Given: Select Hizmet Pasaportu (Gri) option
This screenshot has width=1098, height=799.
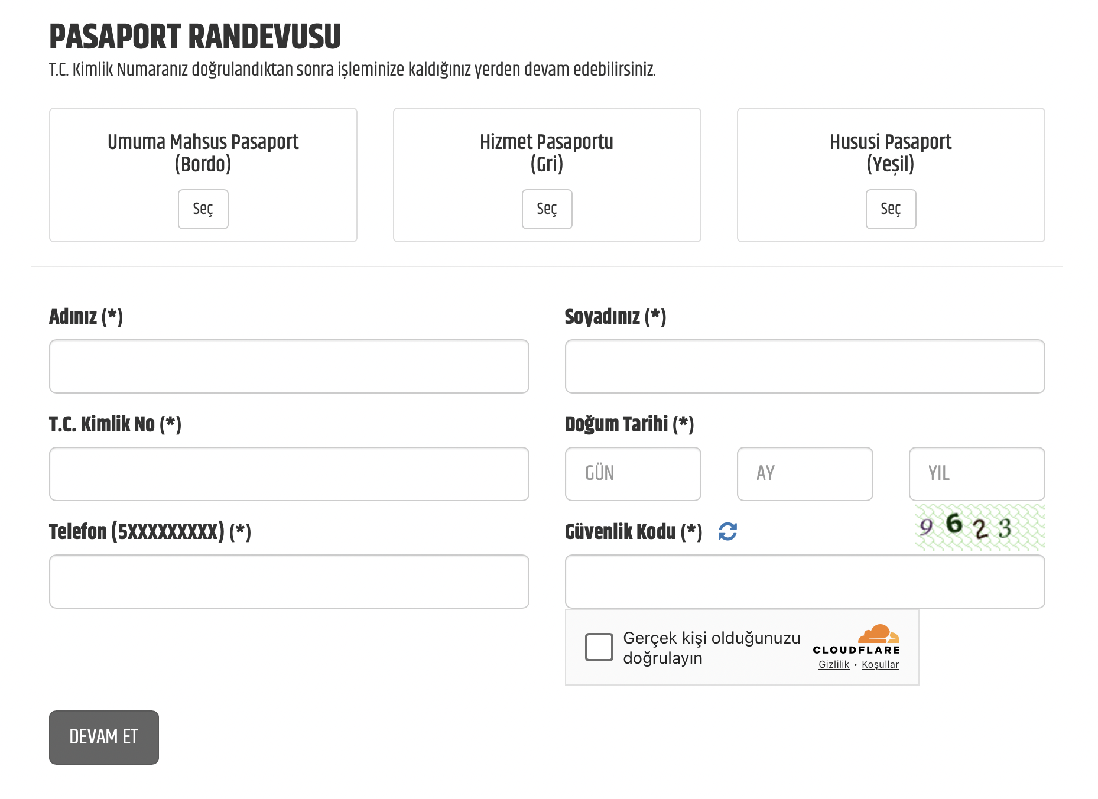Looking at the screenshot, I should [x=547, y=209].
